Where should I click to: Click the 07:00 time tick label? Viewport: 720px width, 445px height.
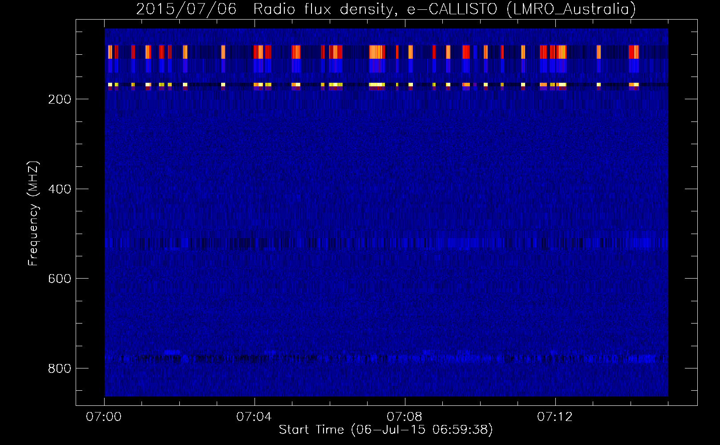pyautogui.click(x=104, y=417)
